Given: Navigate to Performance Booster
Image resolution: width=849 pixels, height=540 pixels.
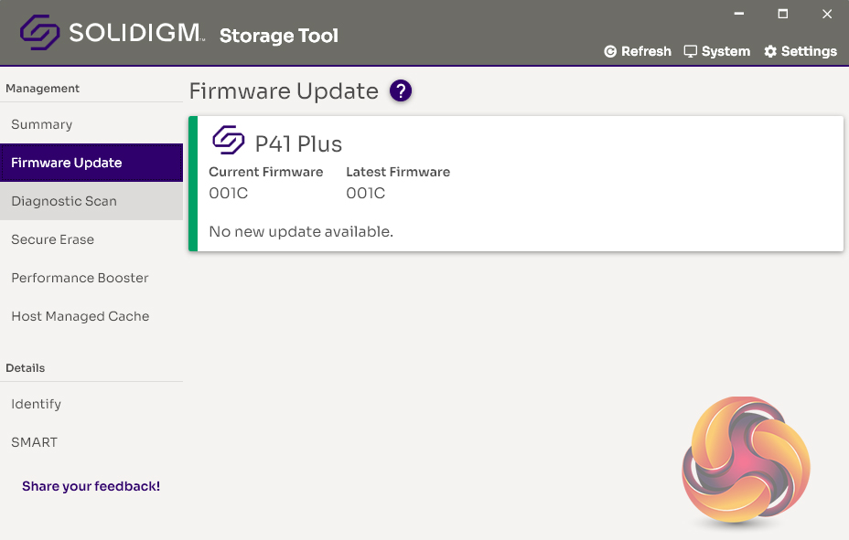Looking at the screenshot, I should click(80, 278).
